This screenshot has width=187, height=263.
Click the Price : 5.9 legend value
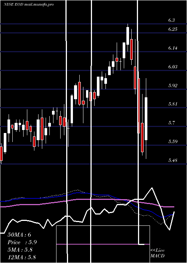tap(22, 242)
